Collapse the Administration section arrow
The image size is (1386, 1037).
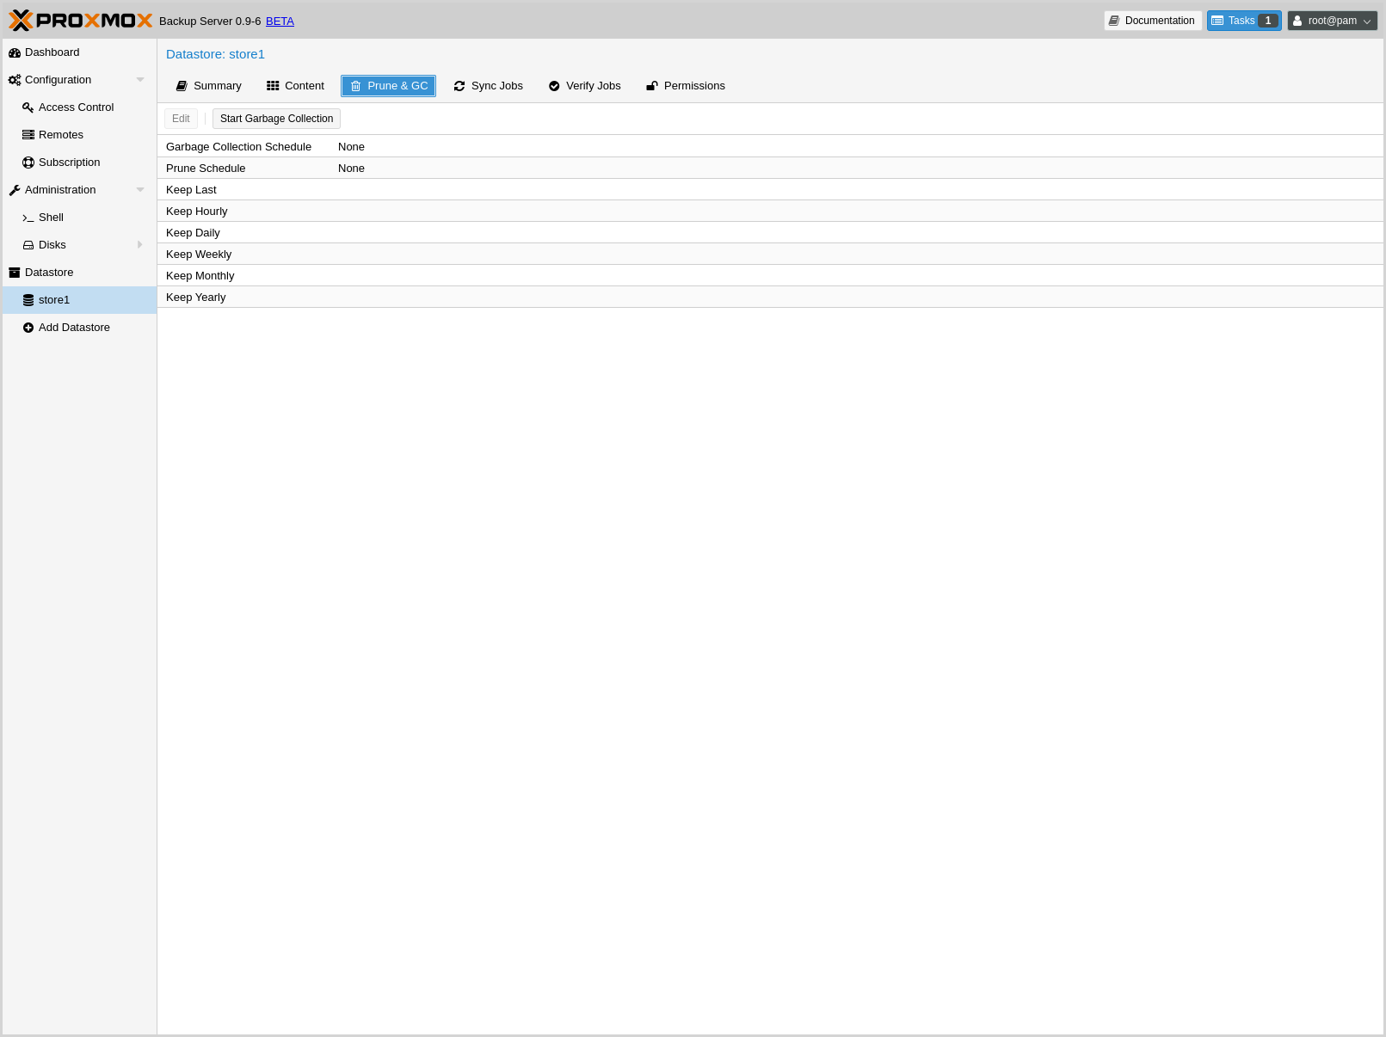(140, 190)
